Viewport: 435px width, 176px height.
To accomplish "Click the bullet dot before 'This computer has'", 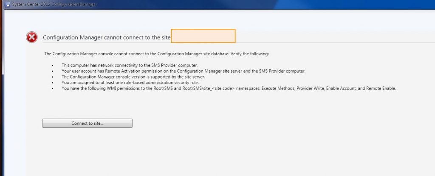I will click(52, 65).
